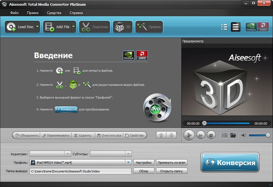The image size is (273, 187).
Task: Open the Субтитры dropdown
Action: pyautogui.click(x=111, y=154)
